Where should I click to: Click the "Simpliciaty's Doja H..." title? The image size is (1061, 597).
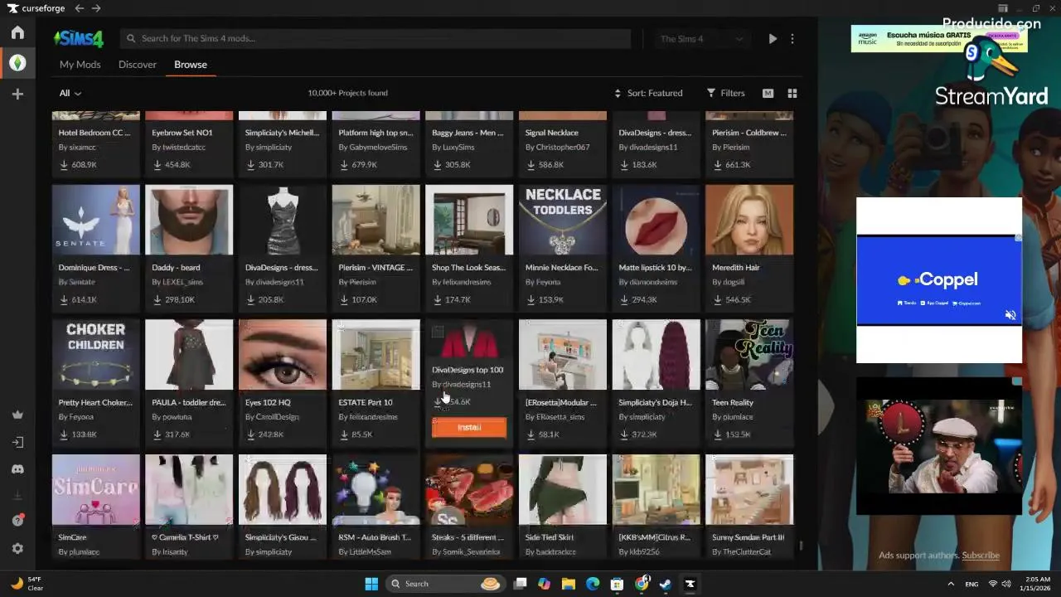click(655, 403)
